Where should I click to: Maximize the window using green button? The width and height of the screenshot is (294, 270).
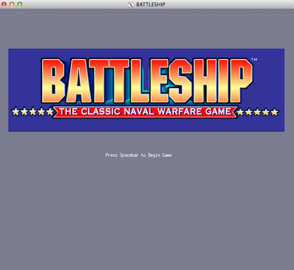20,4
